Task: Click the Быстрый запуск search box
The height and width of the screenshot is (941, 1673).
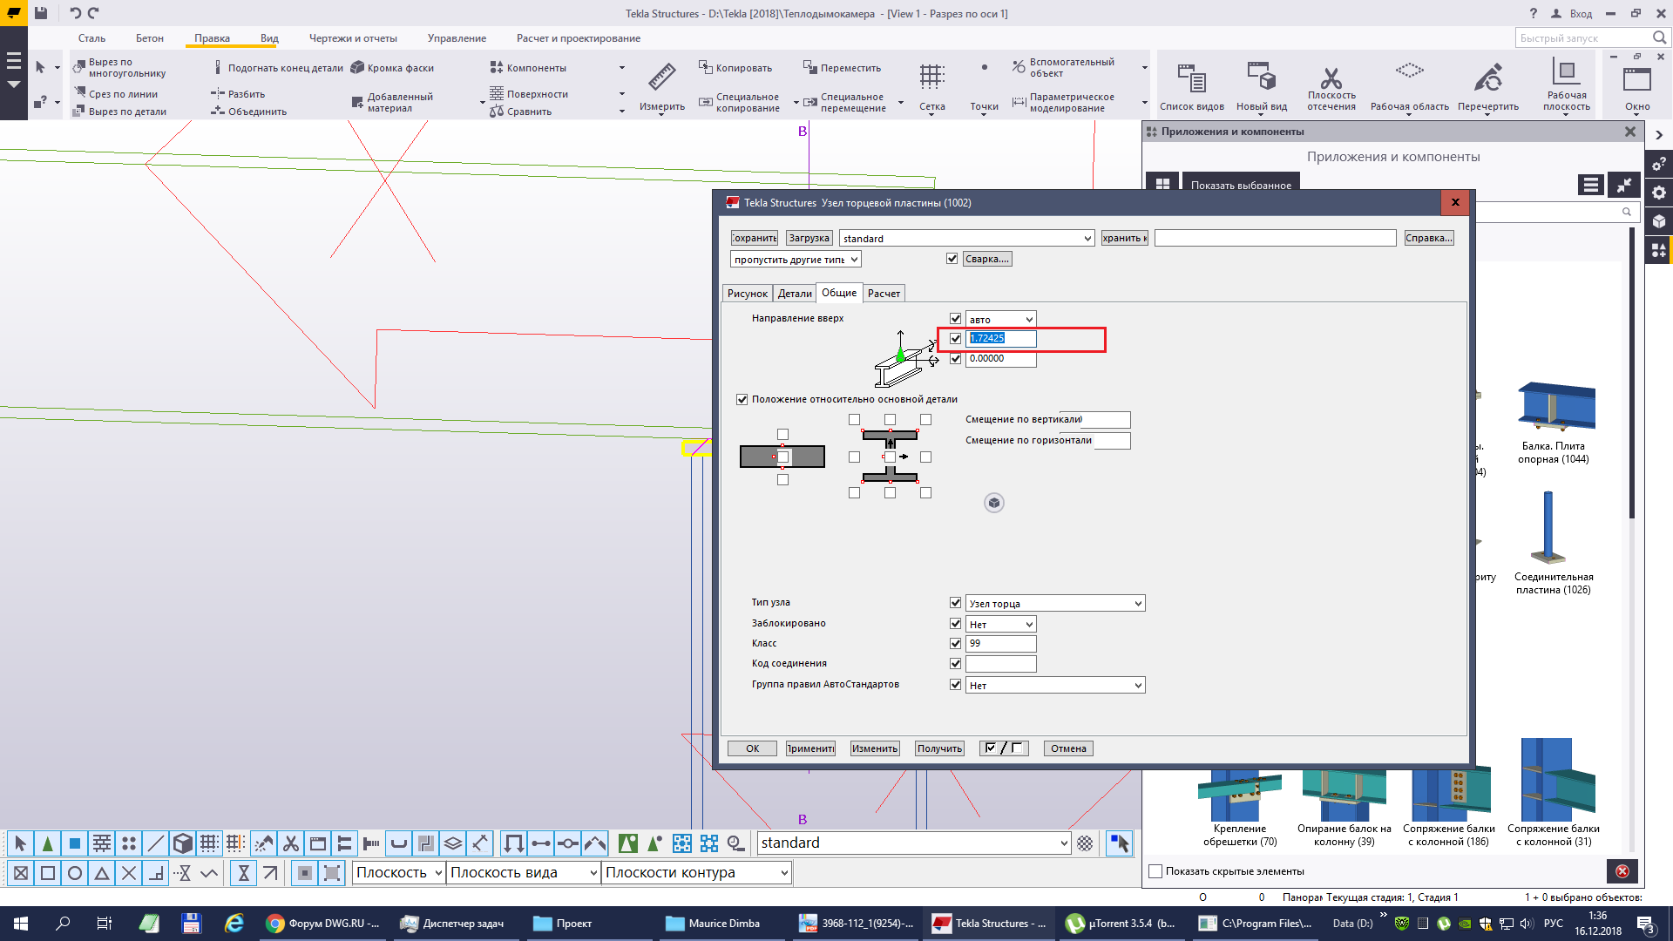Action: pos(1592,37)
